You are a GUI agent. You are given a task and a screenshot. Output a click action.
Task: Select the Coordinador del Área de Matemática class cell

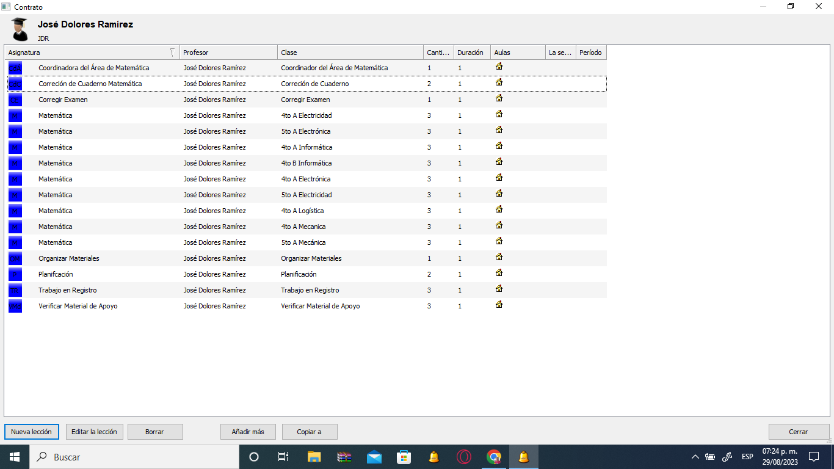point(334,68)
